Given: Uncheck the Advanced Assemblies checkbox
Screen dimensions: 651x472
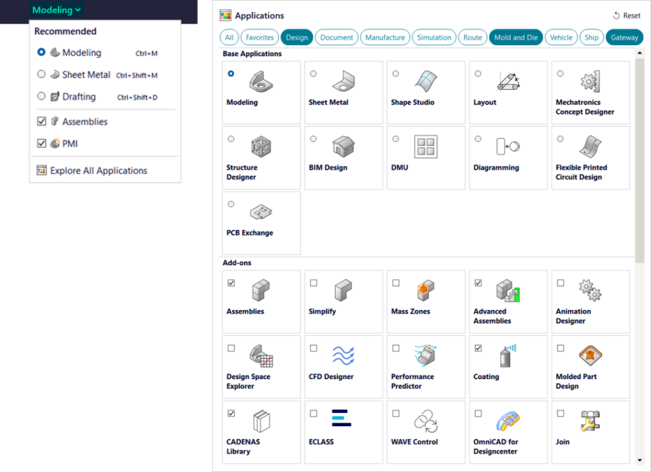Looking at the screenshot, I should pos(478,283).
